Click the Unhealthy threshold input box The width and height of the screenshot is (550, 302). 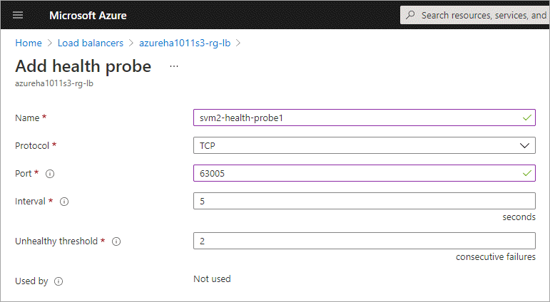click(364, 241)
